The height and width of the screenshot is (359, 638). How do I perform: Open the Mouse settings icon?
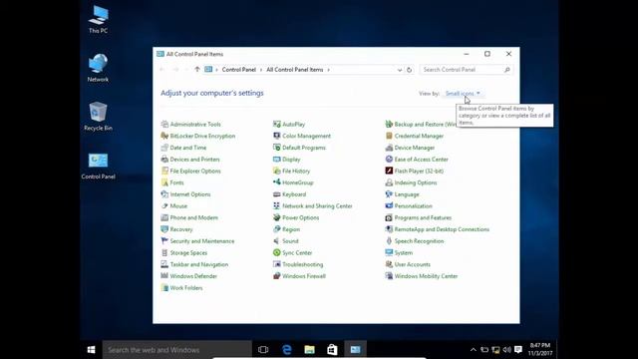pyautogui.click(x=164, y=206)
